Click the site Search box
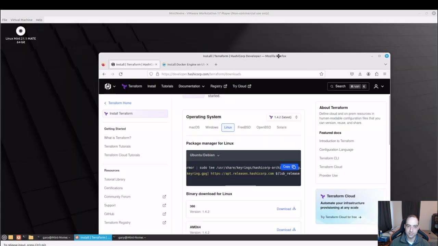438x246 pixels. (x=348, y=86)
